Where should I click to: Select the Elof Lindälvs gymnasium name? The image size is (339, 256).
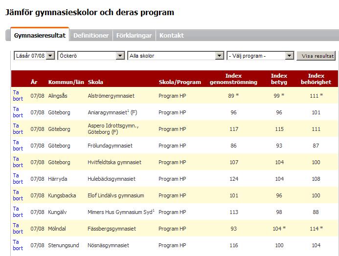(x=115, y=195)
